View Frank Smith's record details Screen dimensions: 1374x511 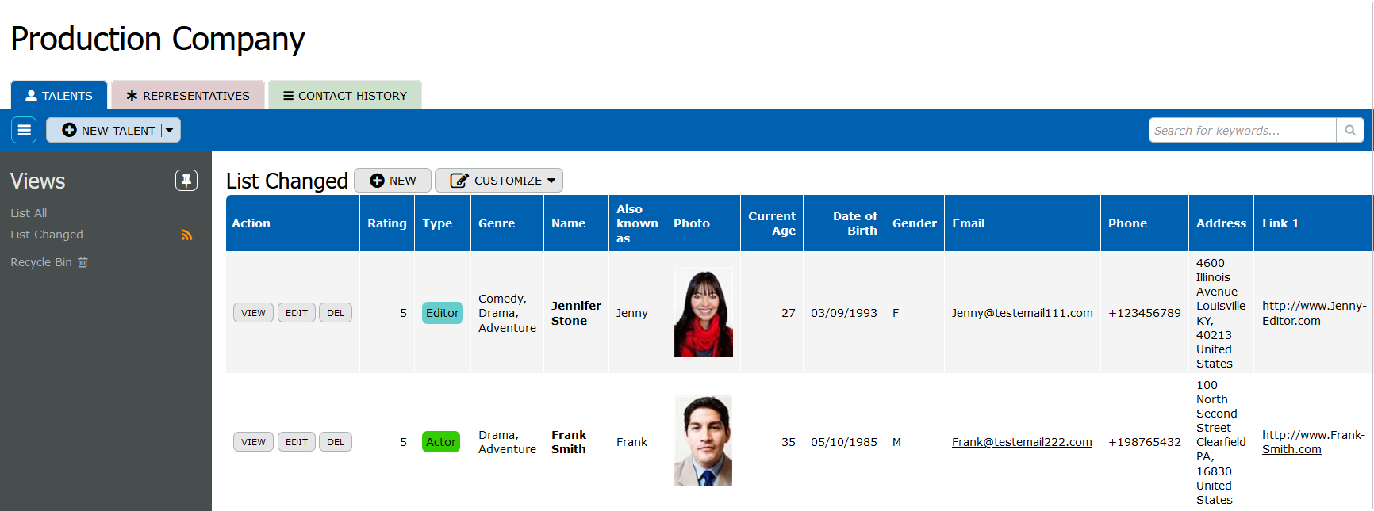253,442
